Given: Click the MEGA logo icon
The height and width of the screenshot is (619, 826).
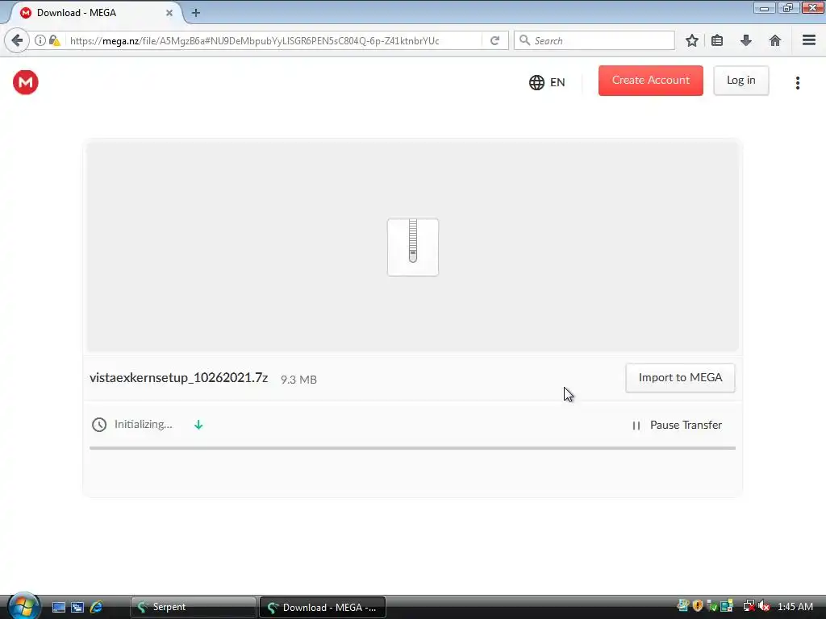Looking at the screenshot, I should tap(25, 82).
